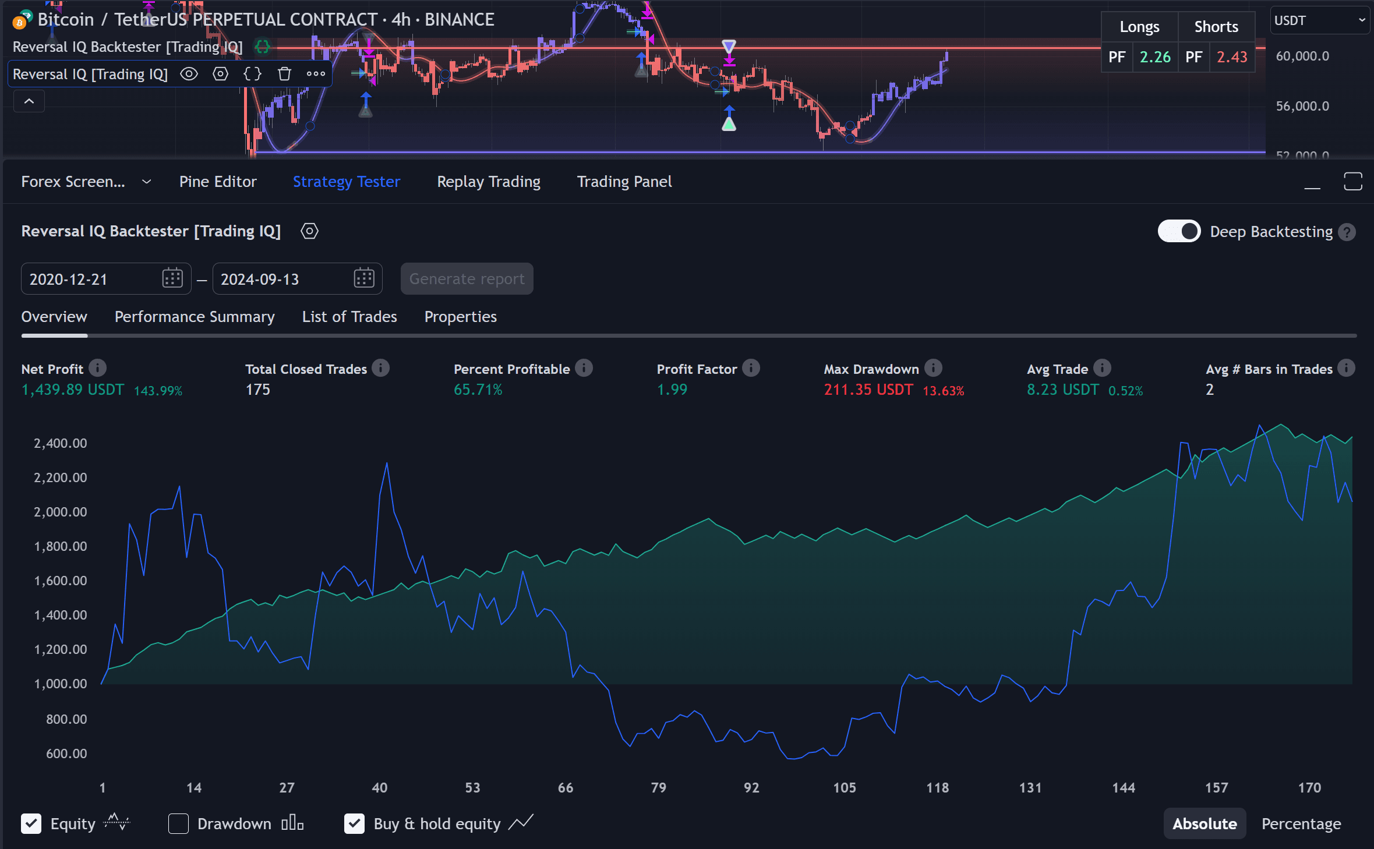Collapse the indicator legend with chevron button

(29, 101)
